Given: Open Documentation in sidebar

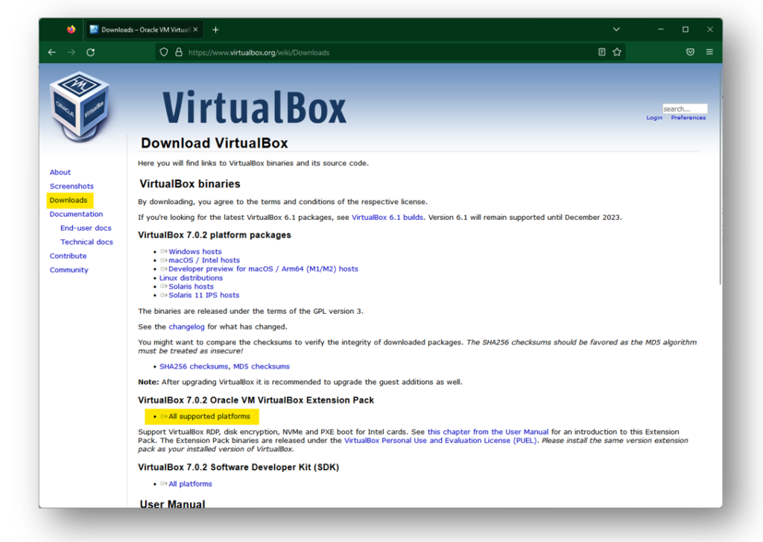Looking at the screenshot, I should [x=76, y=214].
